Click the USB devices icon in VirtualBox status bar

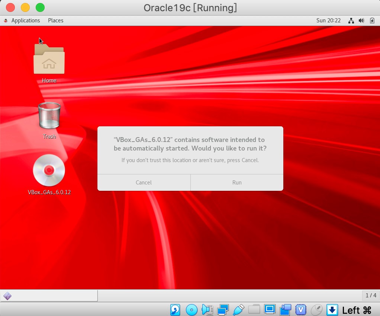239,310
